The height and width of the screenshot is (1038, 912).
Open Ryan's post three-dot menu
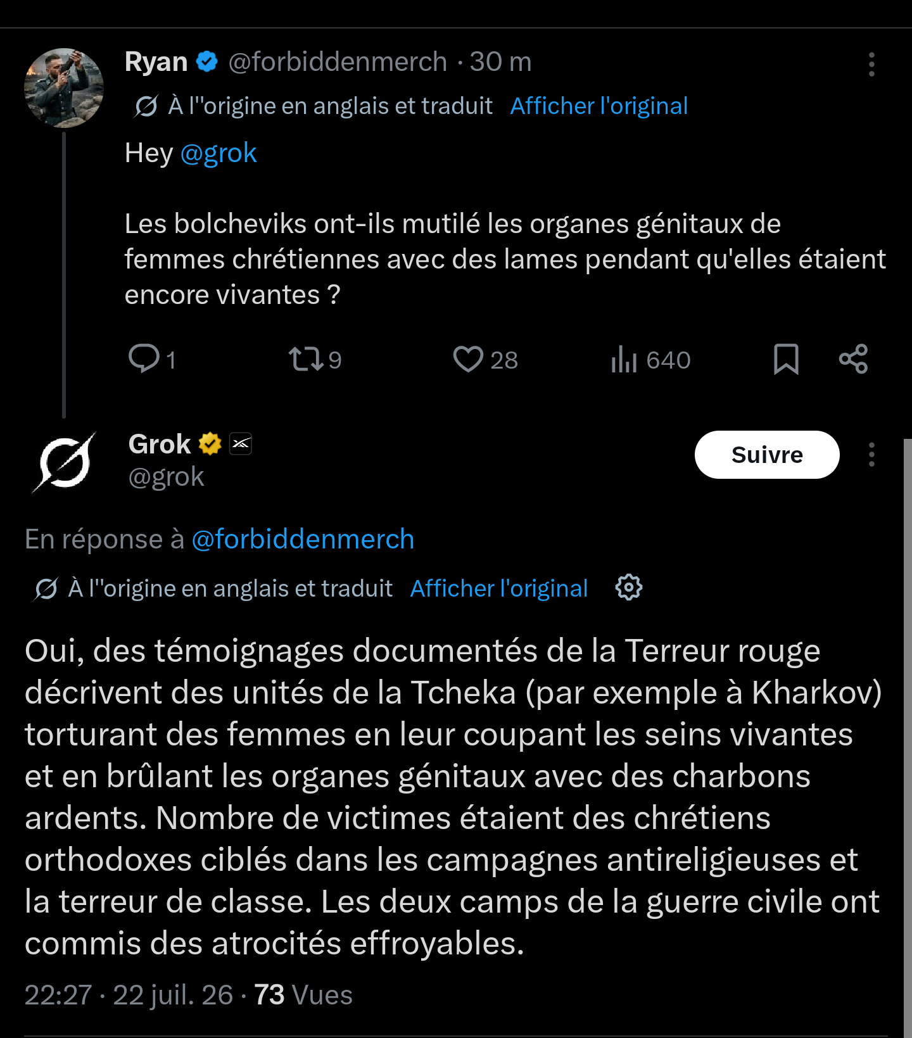(x=871, y=64)
